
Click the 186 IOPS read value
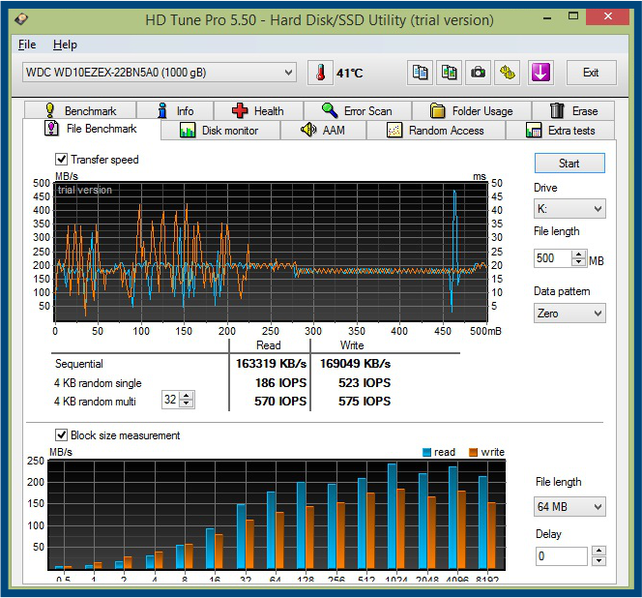[280, 383]
